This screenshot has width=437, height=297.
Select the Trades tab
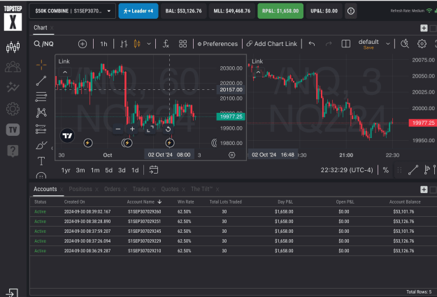click(141, 189)
